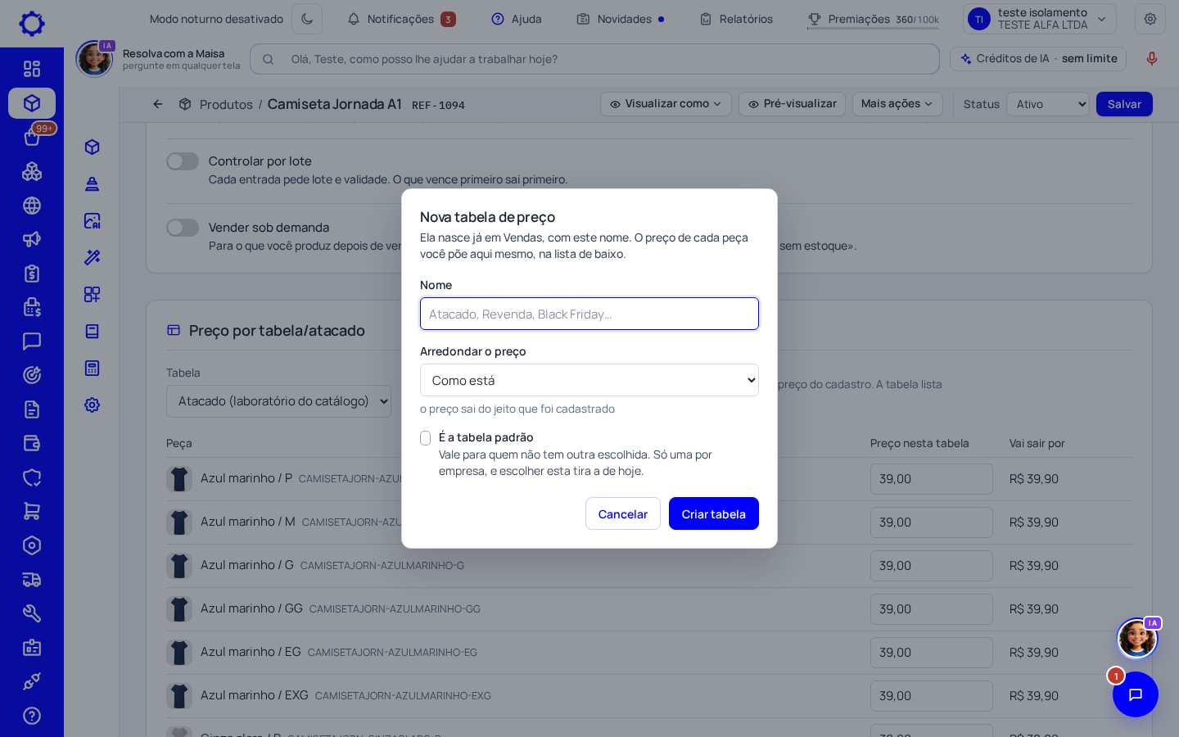Toggle night mode with the moon button

307,19
